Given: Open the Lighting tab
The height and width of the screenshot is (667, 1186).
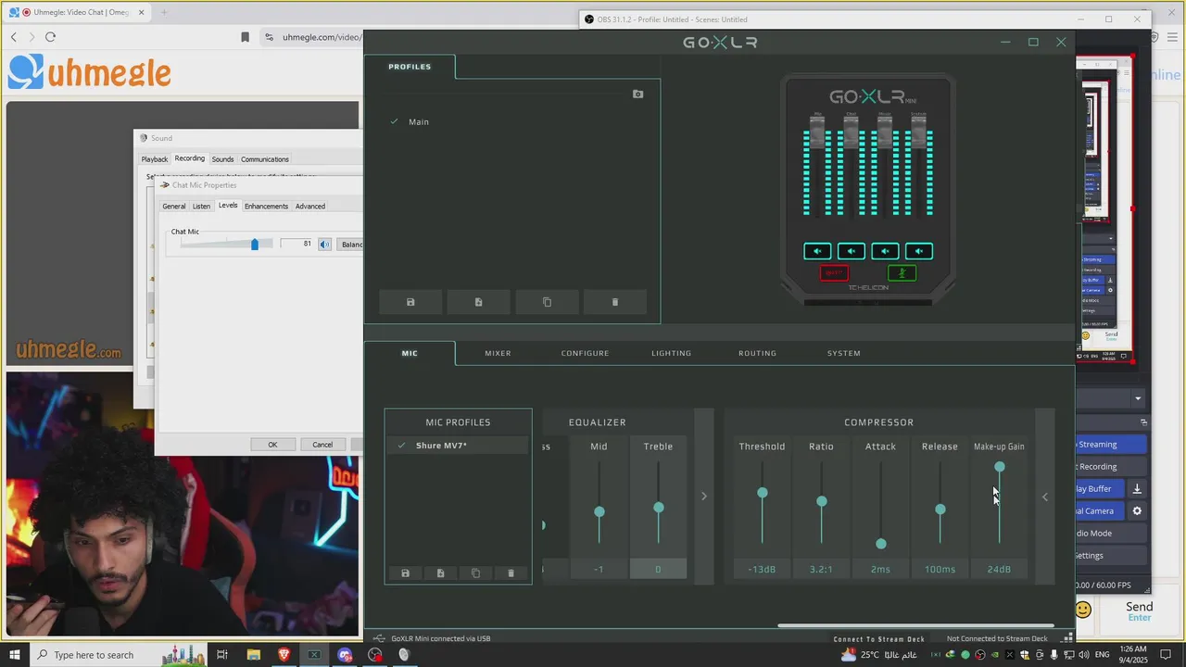Looking at the screenshot, I should 671,353.
